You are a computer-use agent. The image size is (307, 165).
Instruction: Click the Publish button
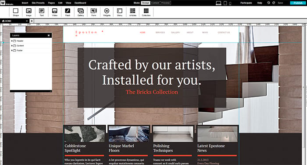[298, 3]
